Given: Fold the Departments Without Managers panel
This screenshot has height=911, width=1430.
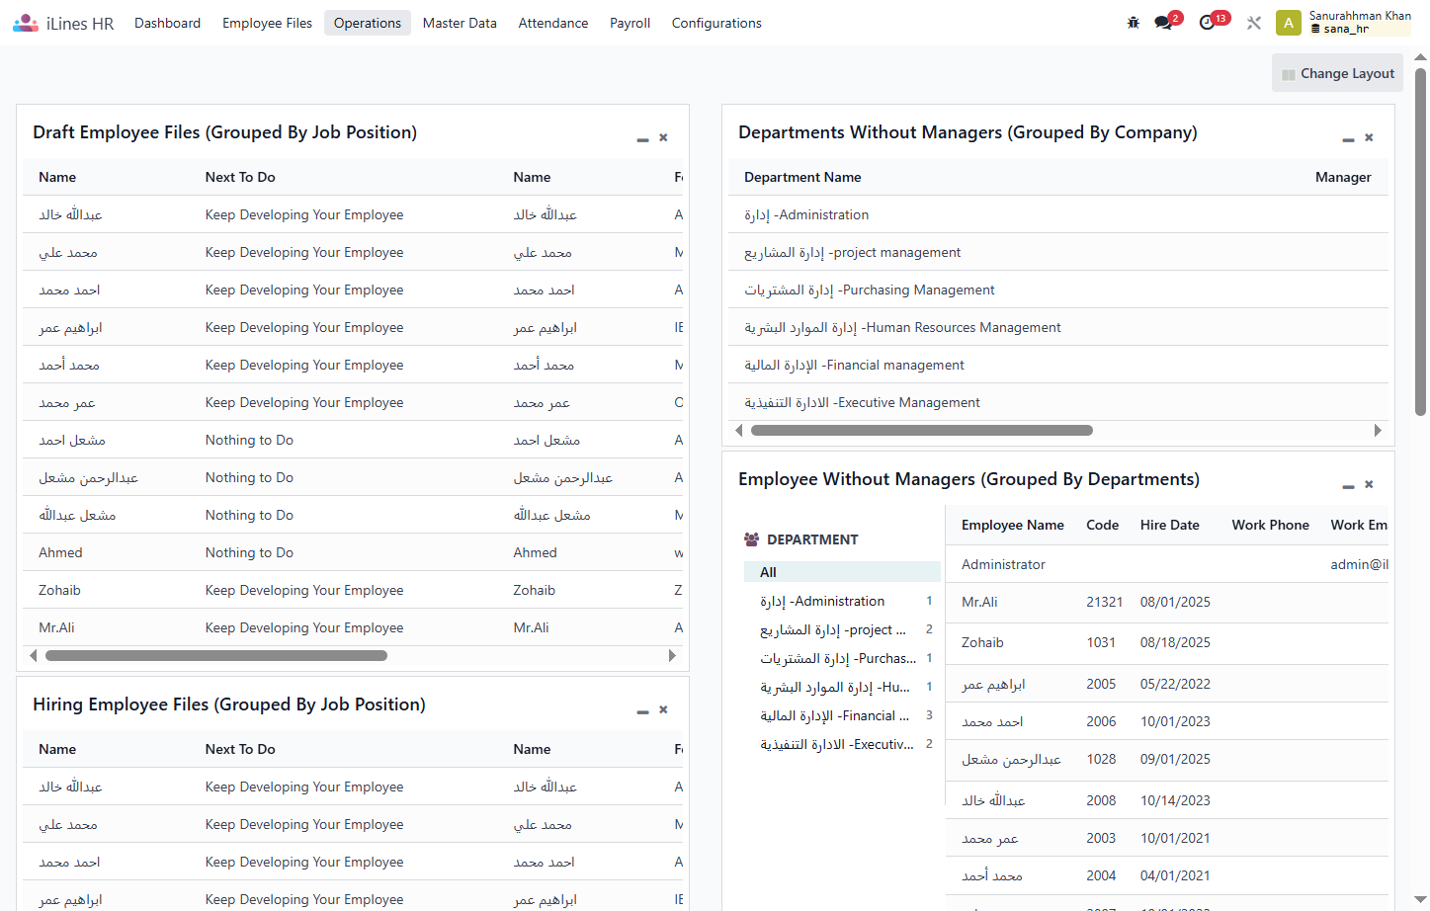Looking at the screenshot, I should 1348,139.
